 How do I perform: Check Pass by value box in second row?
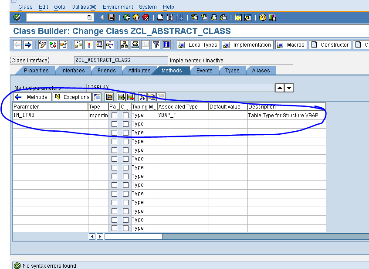(115, 124)
